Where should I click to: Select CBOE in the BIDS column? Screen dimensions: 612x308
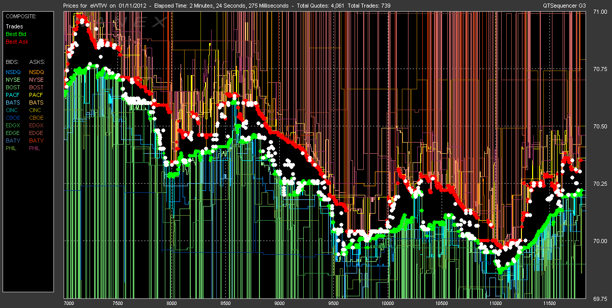(13, 118)
